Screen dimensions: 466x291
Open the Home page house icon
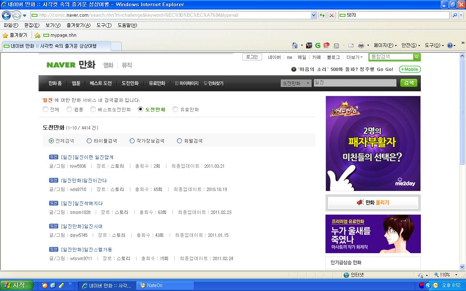point(295,45)
